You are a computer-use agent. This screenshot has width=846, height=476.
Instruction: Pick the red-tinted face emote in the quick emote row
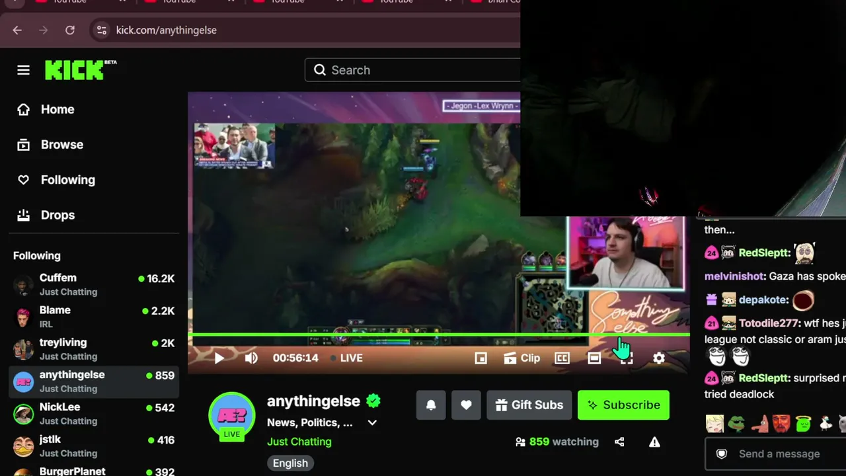click(781, 424)
